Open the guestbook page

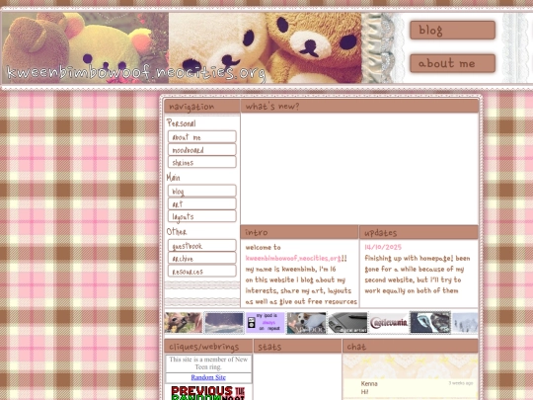pos(202,246)
